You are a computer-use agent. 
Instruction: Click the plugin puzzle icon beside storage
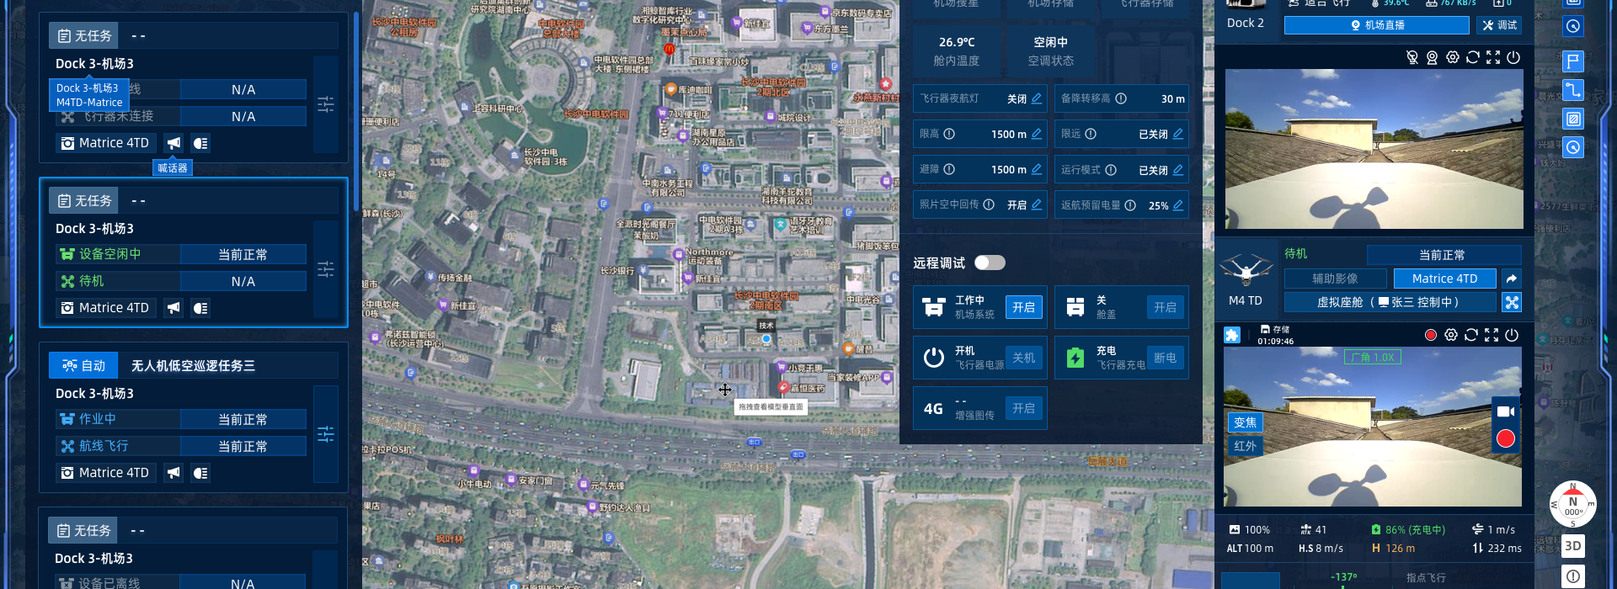(x=1232, y=335)
